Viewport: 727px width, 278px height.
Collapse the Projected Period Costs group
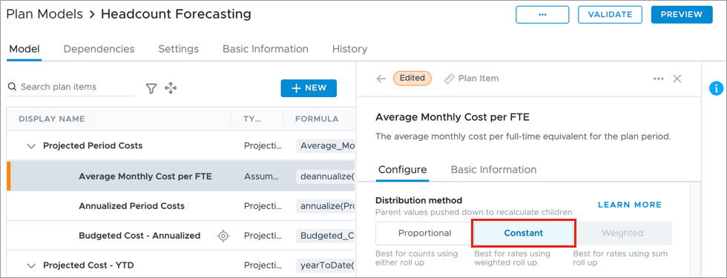[31, 146]
